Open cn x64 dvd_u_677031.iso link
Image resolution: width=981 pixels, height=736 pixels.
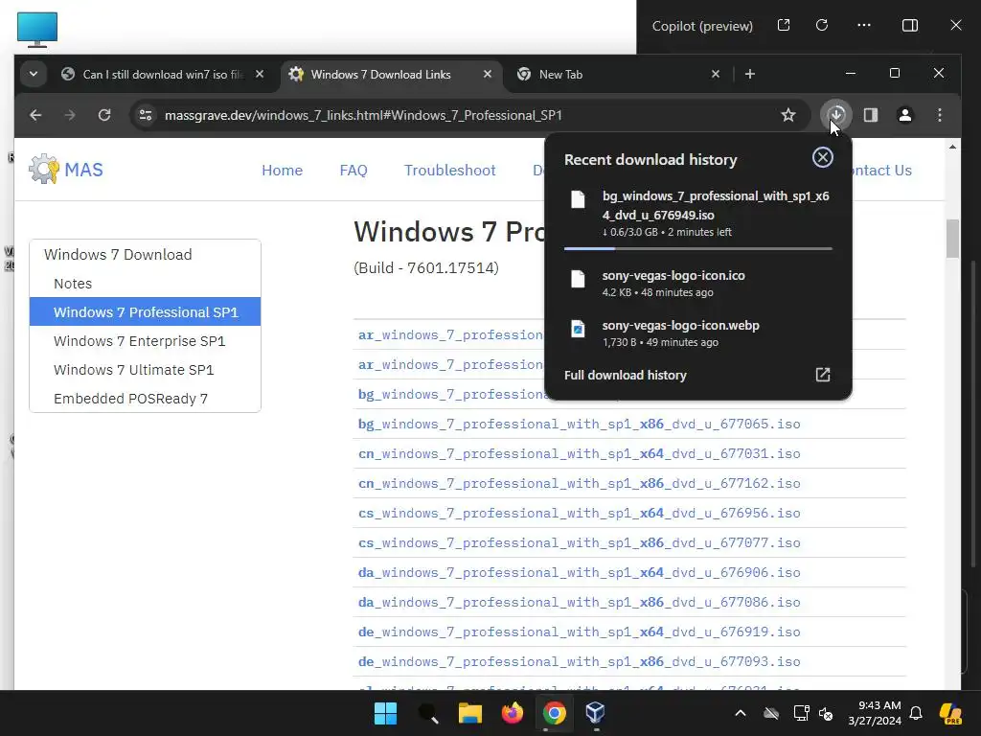579,453
